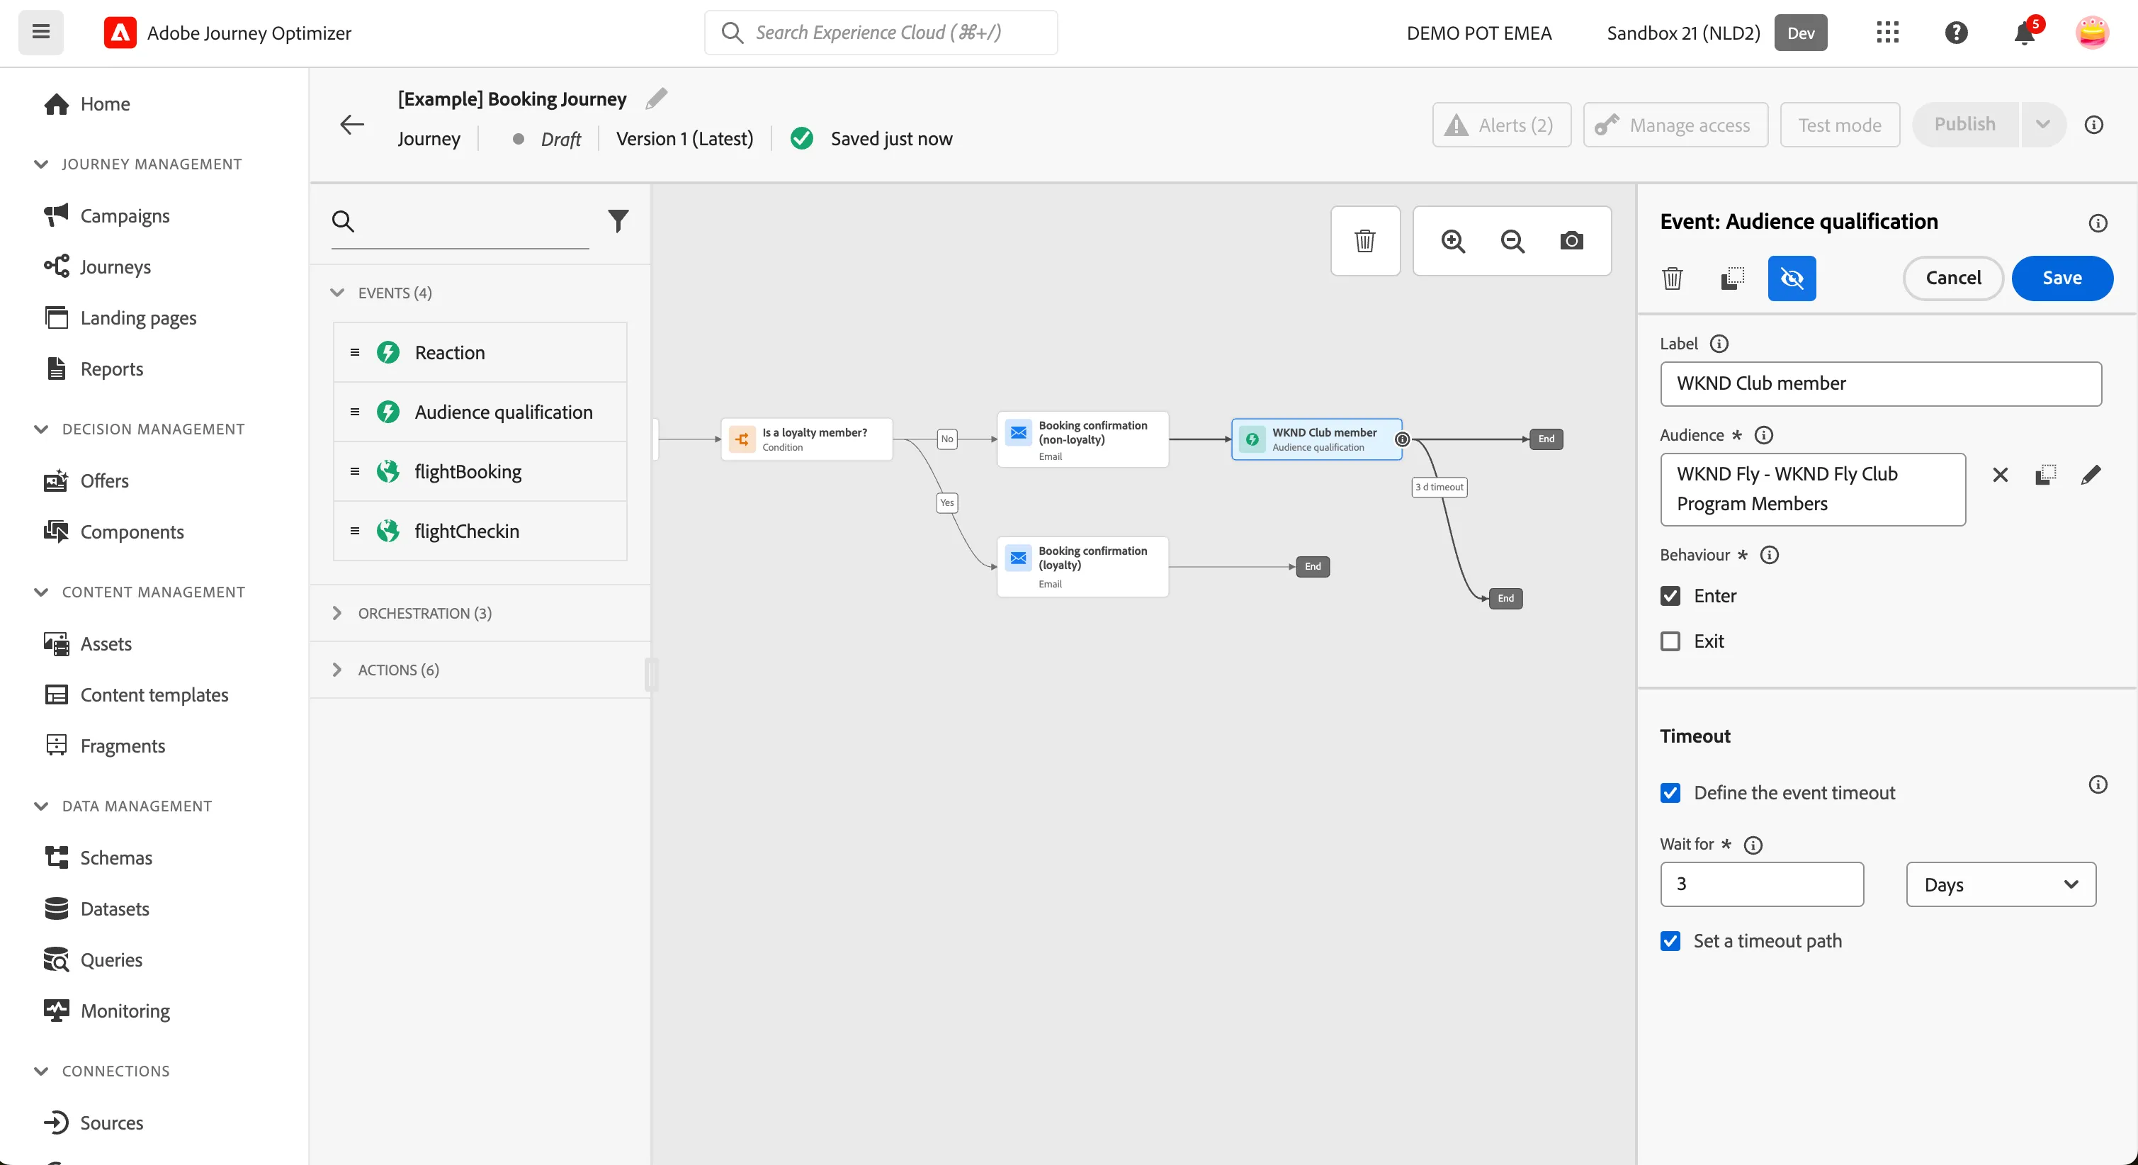Edit the audience with pencil icon

coord(2091,475)
